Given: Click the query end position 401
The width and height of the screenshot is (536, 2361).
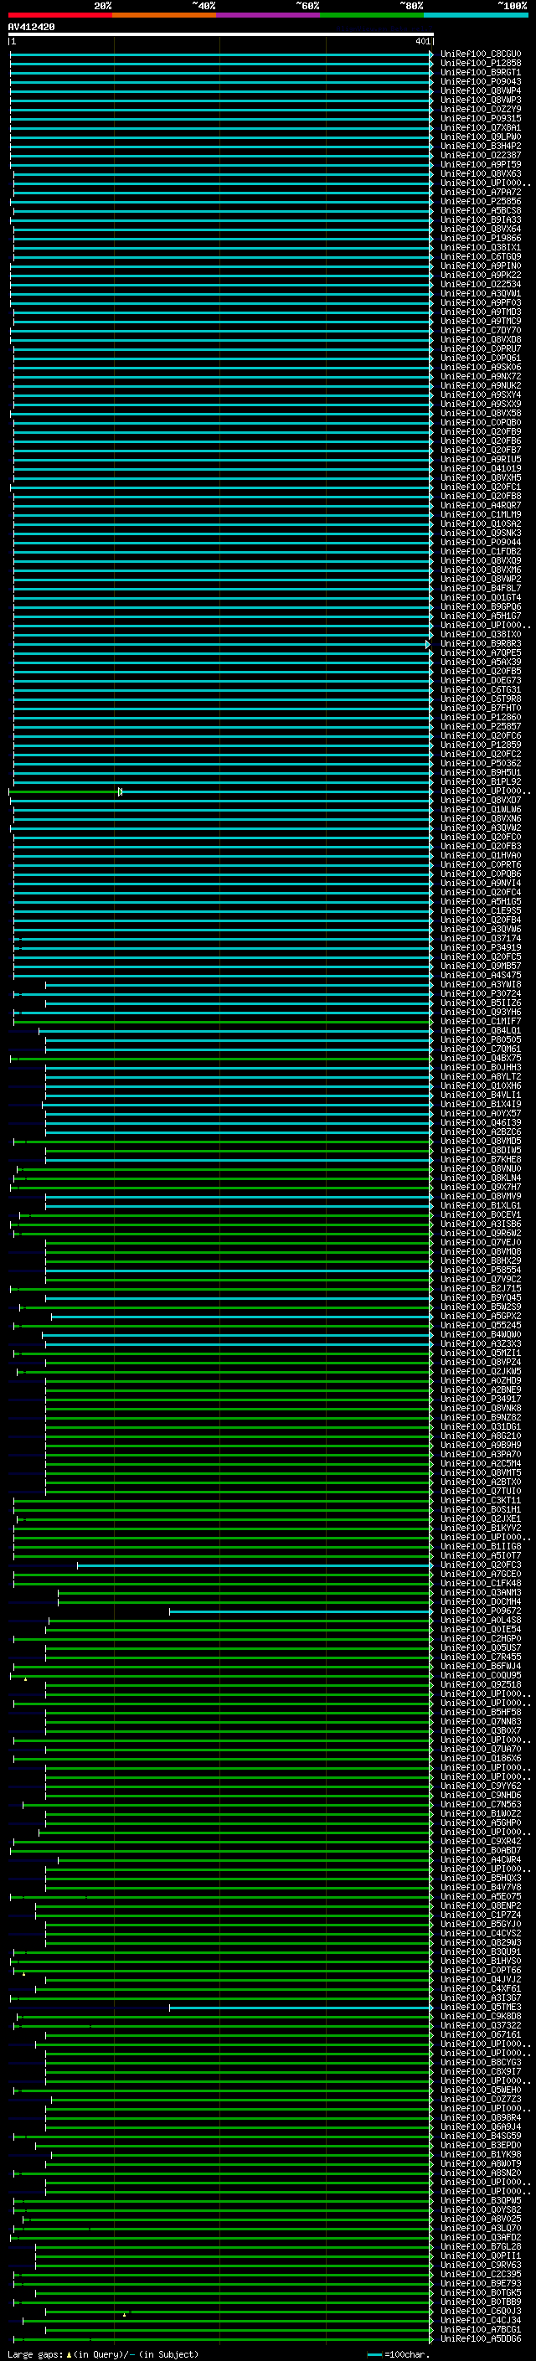Looking at the screenshot, I should [x=422, y=41].
